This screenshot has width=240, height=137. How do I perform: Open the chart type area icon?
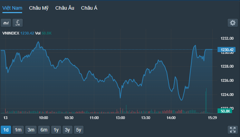[6, 23]
